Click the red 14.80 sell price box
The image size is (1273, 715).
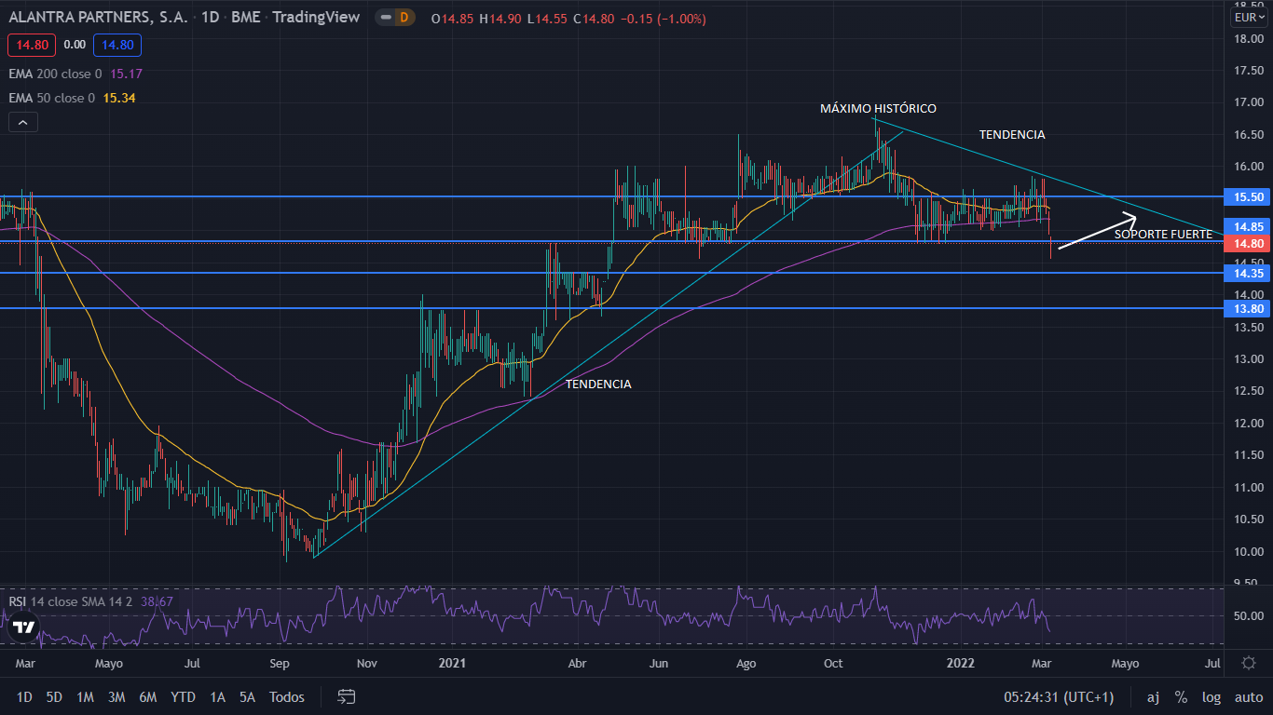click(x=32, y=44)
